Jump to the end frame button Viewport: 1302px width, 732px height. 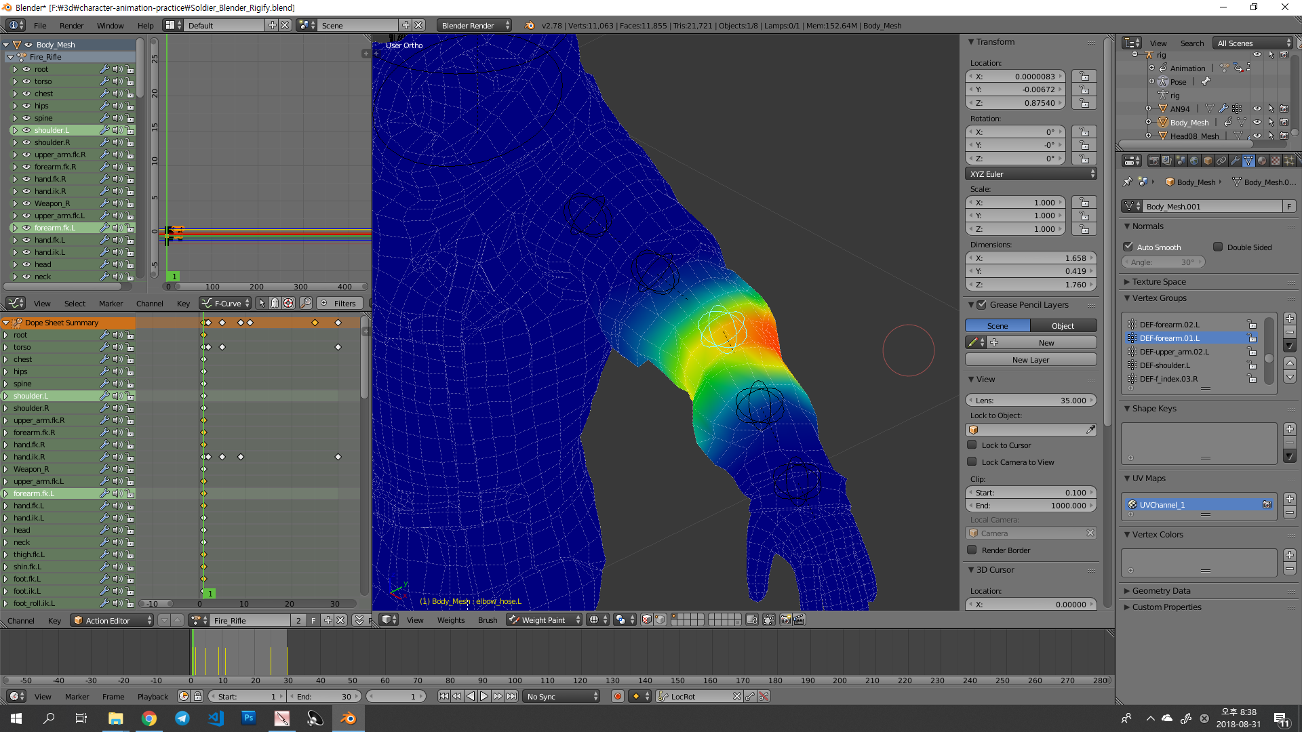[512, 696]
